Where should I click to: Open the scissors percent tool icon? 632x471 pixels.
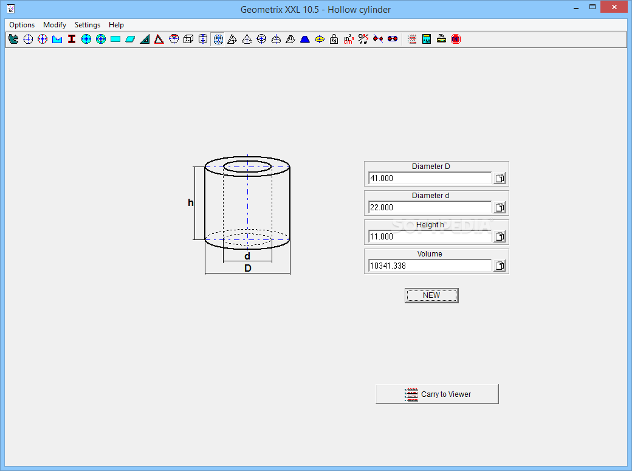point(363,39)
